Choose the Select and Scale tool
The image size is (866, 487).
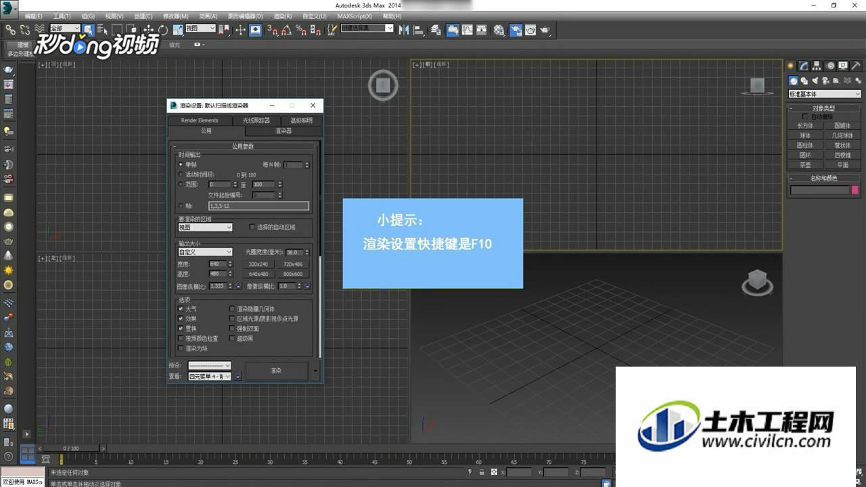pos(177,30)
